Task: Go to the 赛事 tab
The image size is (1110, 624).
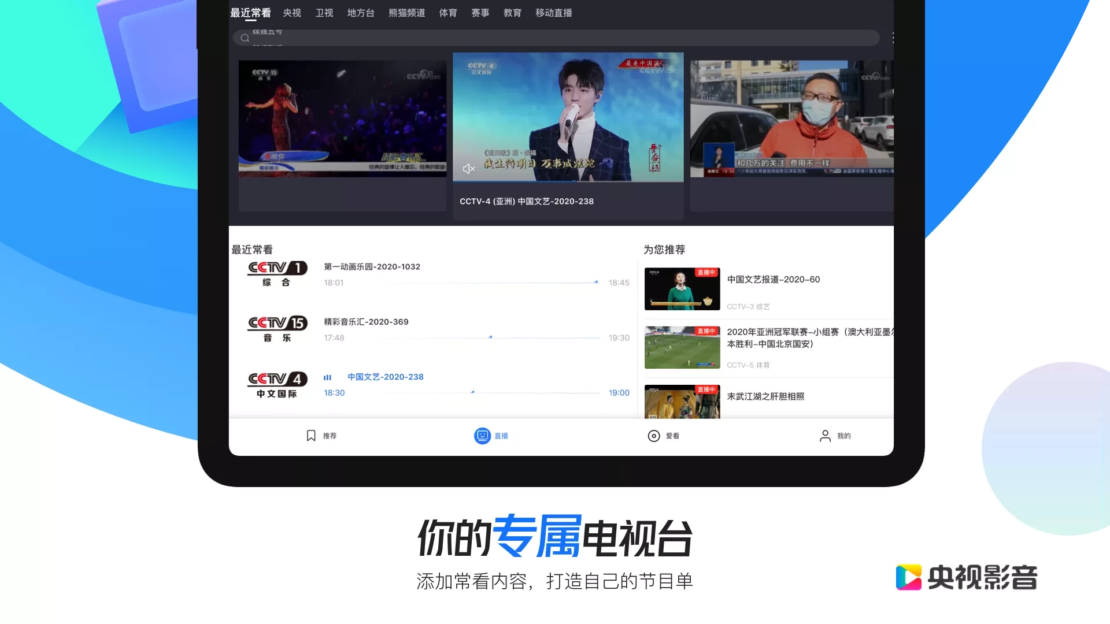Action: 480,13
